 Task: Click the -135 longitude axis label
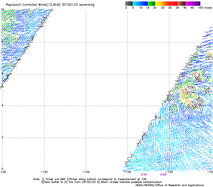3,172
